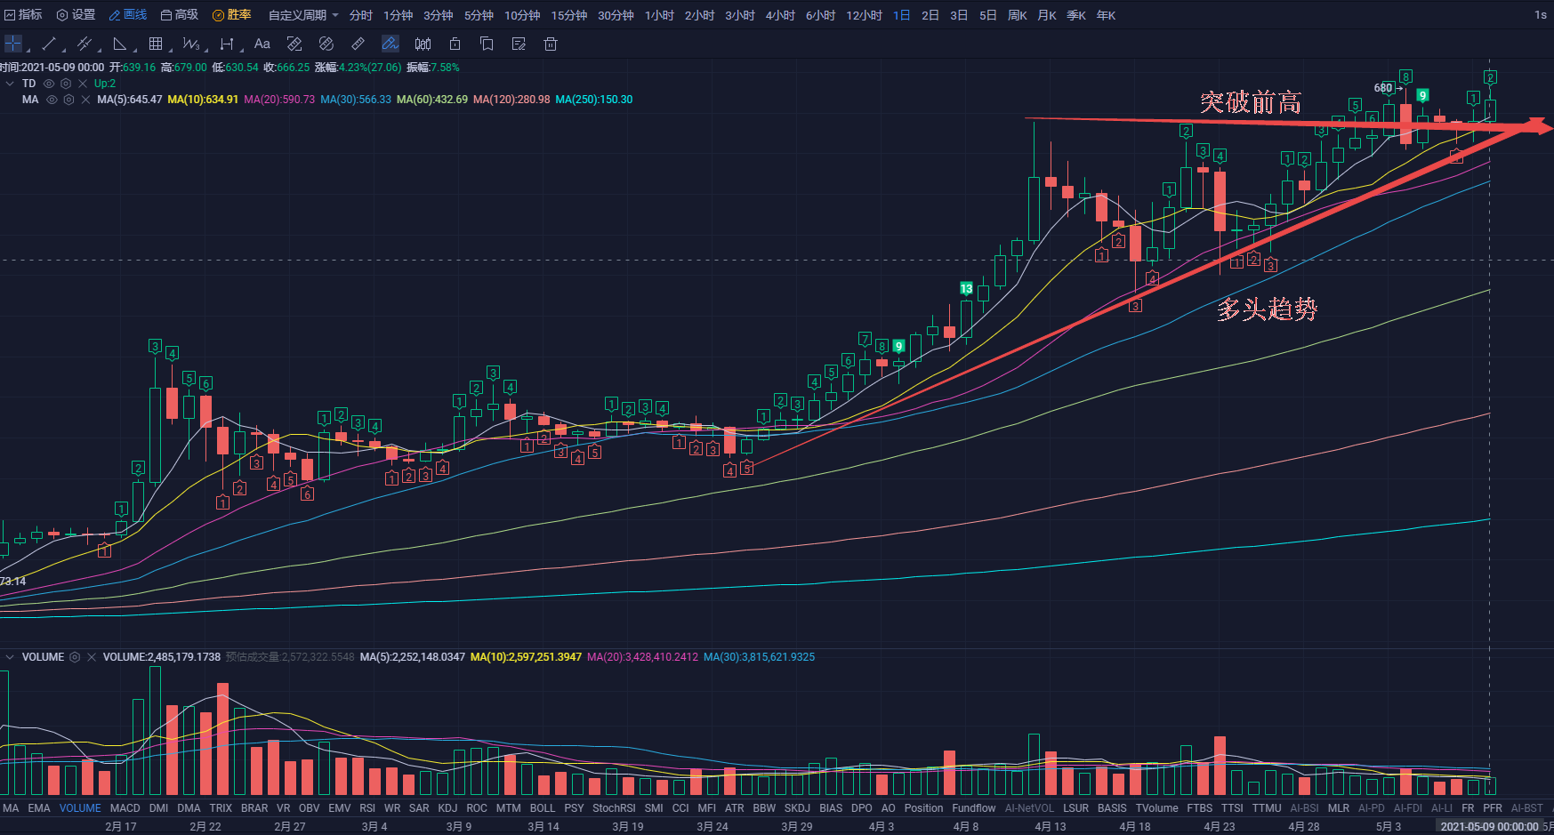Remove the MA indicator with its X

pyautogui.click(x=85, y=100)
